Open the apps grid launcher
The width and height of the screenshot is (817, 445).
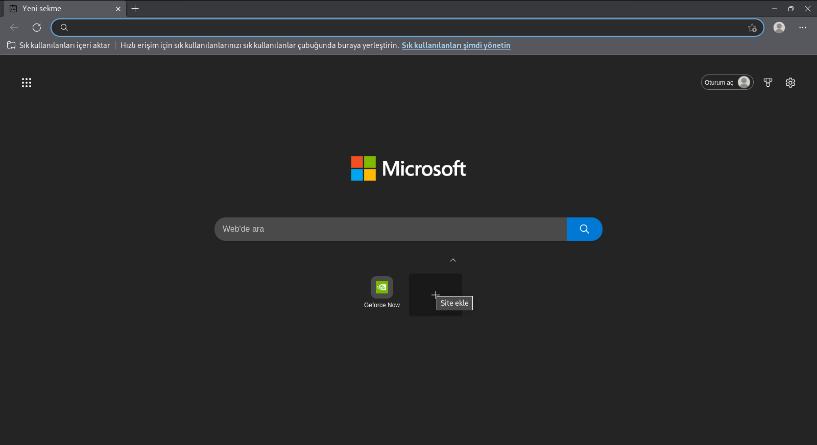[27, 83]
